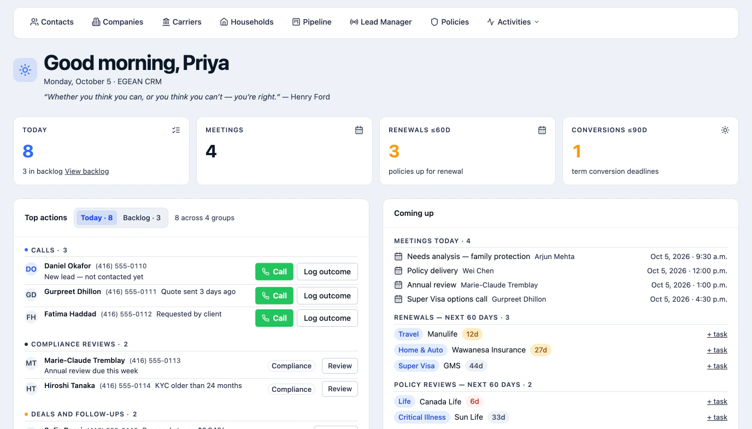The height and width of the screenshot is (429, 752).
Task: Open the Lead Manager
Action: [381, 22]
